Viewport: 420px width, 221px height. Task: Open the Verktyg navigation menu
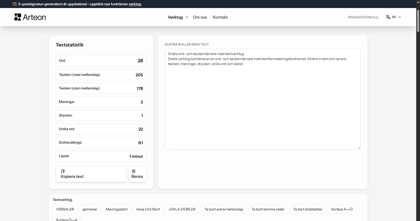[175, 17]
